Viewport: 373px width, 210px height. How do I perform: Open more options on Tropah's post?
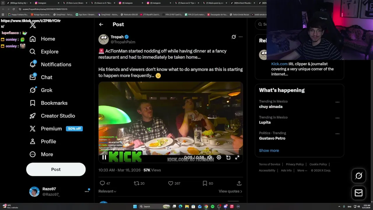(x=240, y=37)
